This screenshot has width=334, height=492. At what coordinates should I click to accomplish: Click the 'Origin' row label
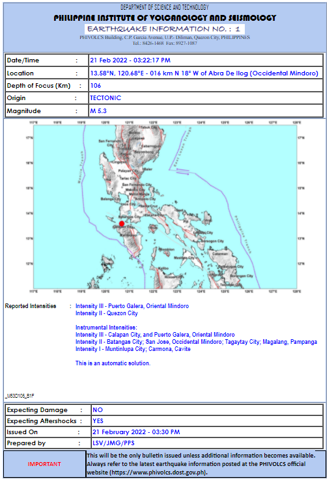16,98
